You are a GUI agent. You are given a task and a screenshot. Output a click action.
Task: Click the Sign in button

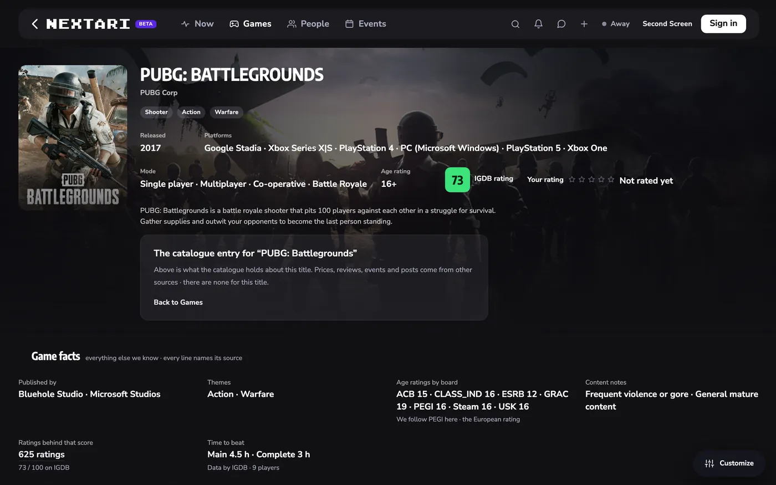click(x=723, y=24)
